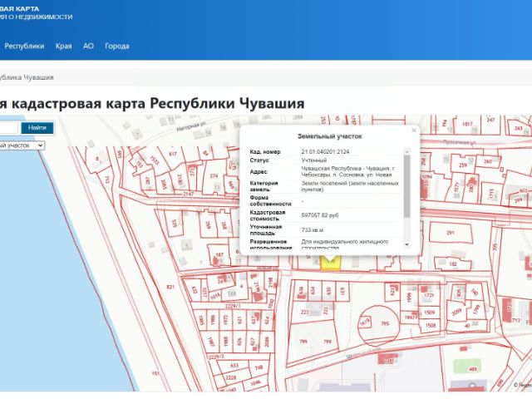Open the Республики menu item
532x399 pixels.
[x=24, y=47]
